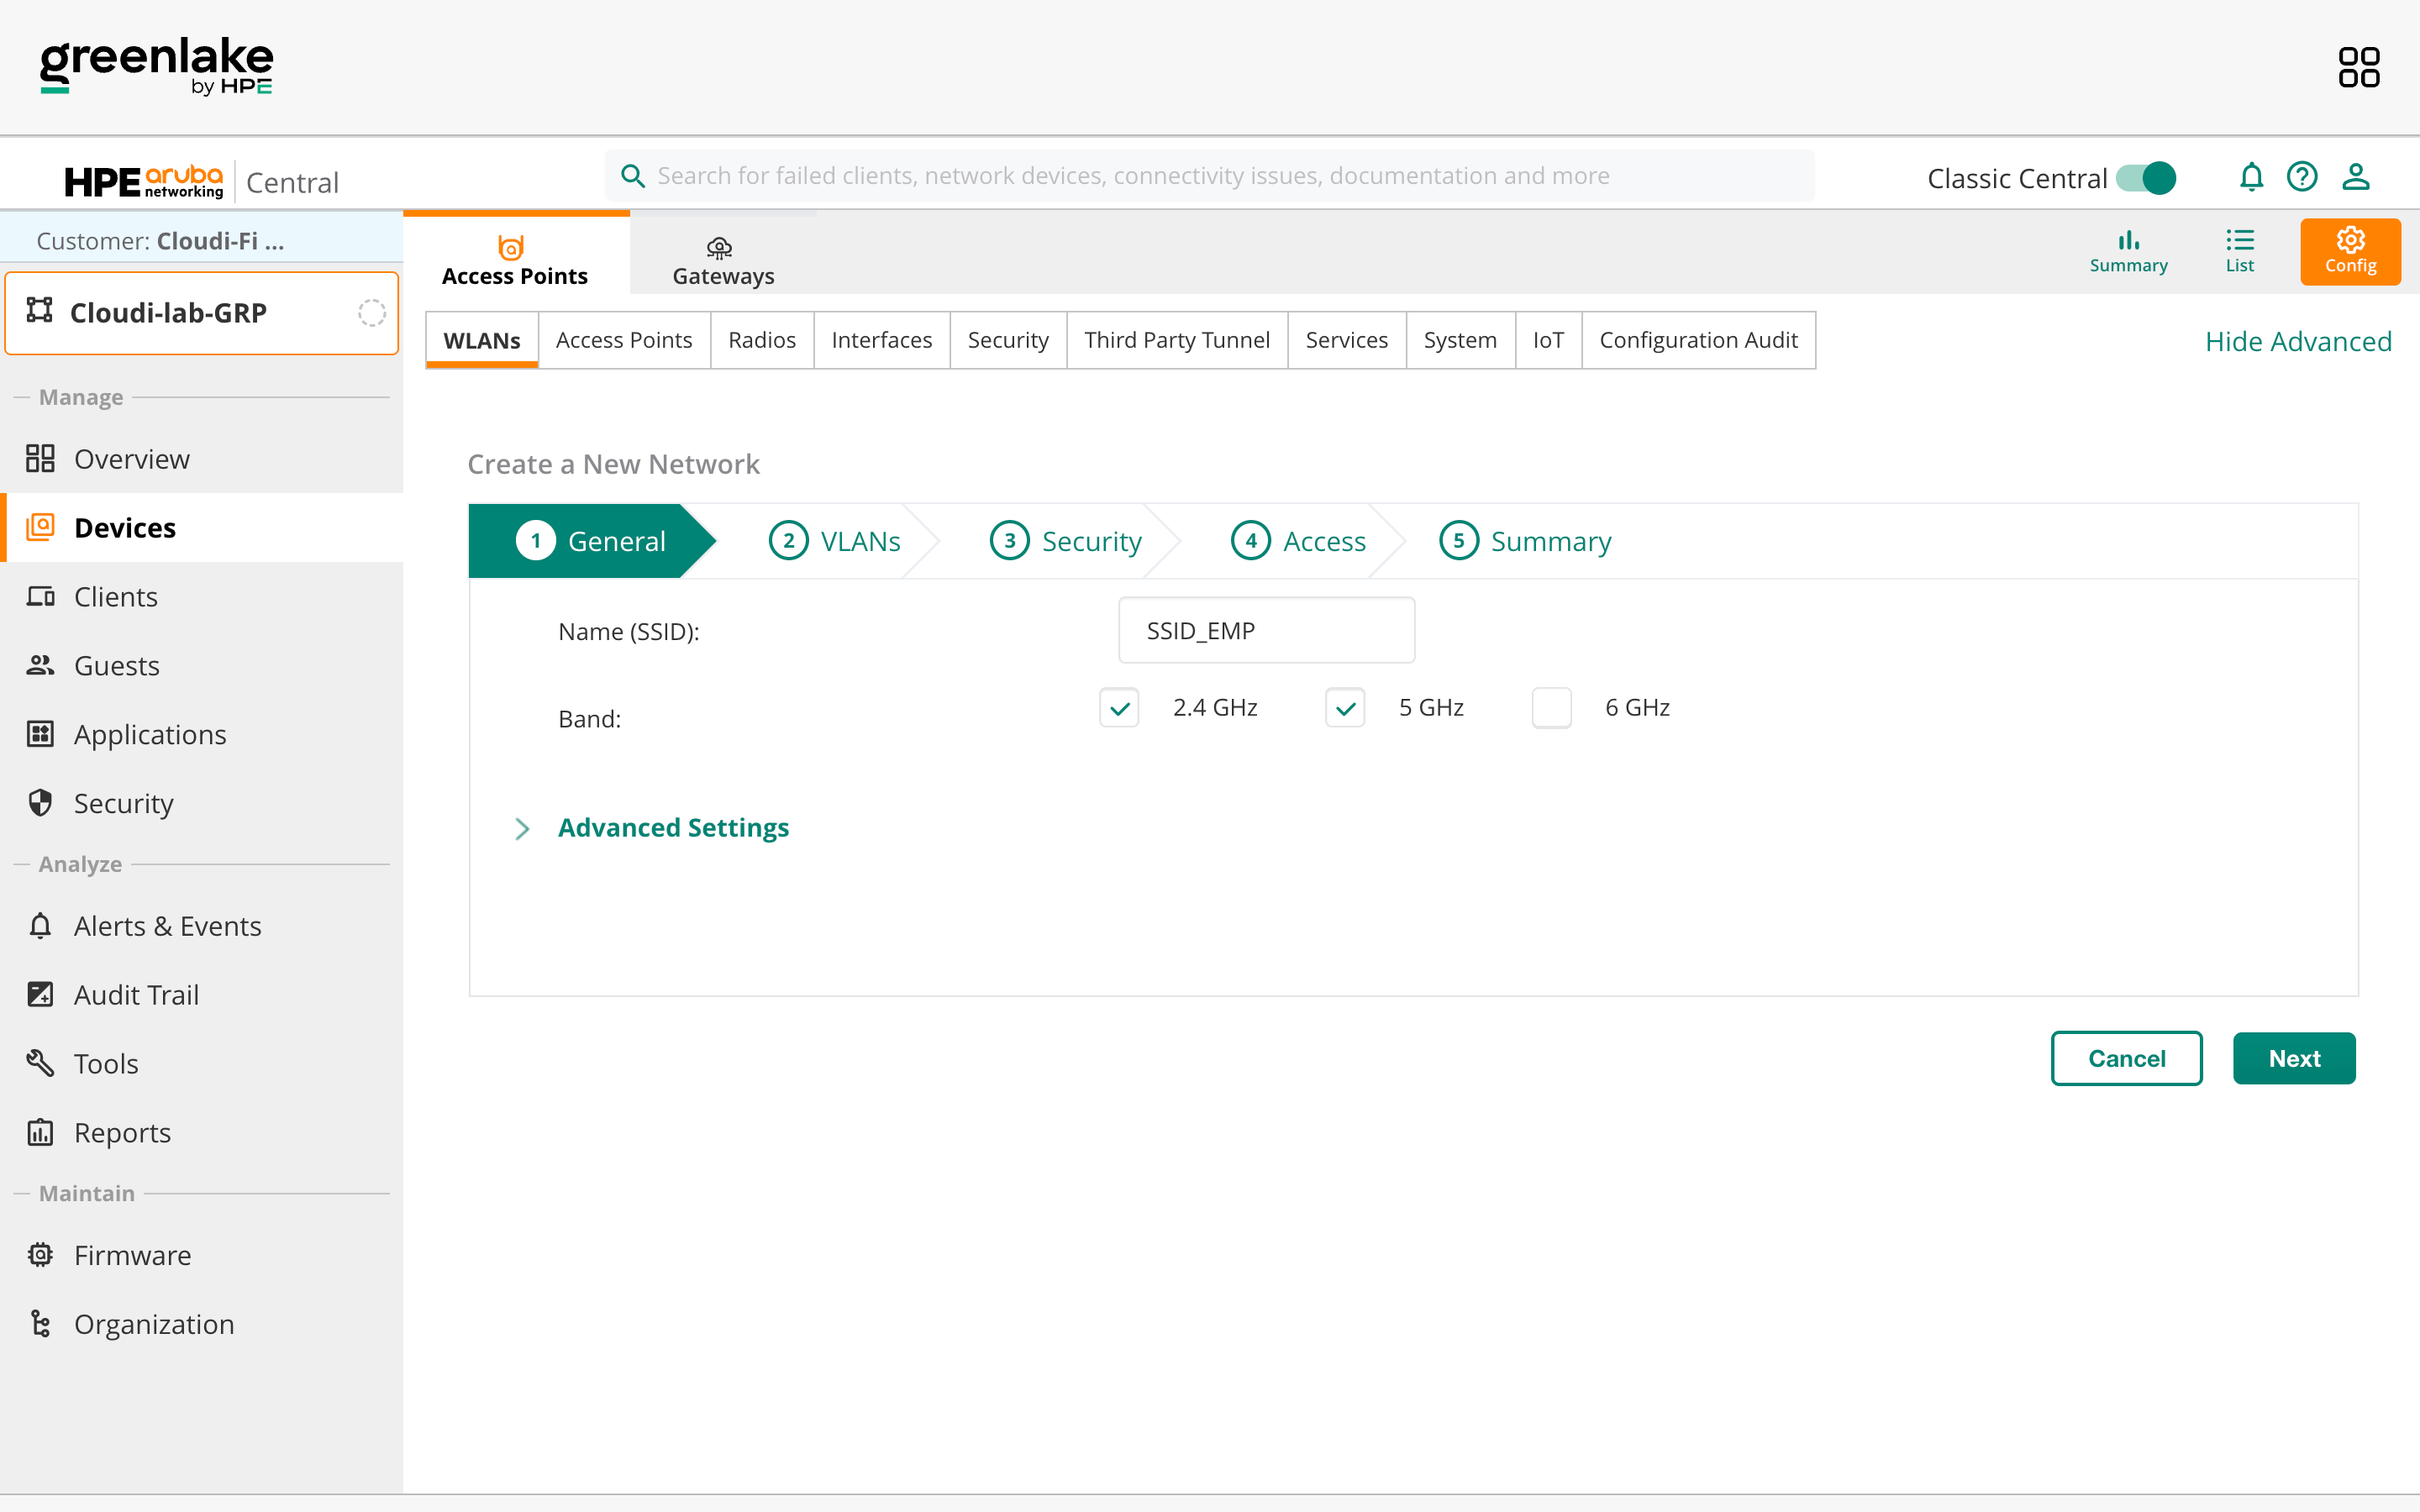Uncheck the 2.4 GHz band checkbox

click(x=1119, y=708)
